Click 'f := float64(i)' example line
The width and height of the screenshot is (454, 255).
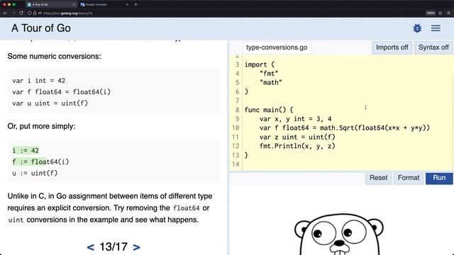click(40, 161)
